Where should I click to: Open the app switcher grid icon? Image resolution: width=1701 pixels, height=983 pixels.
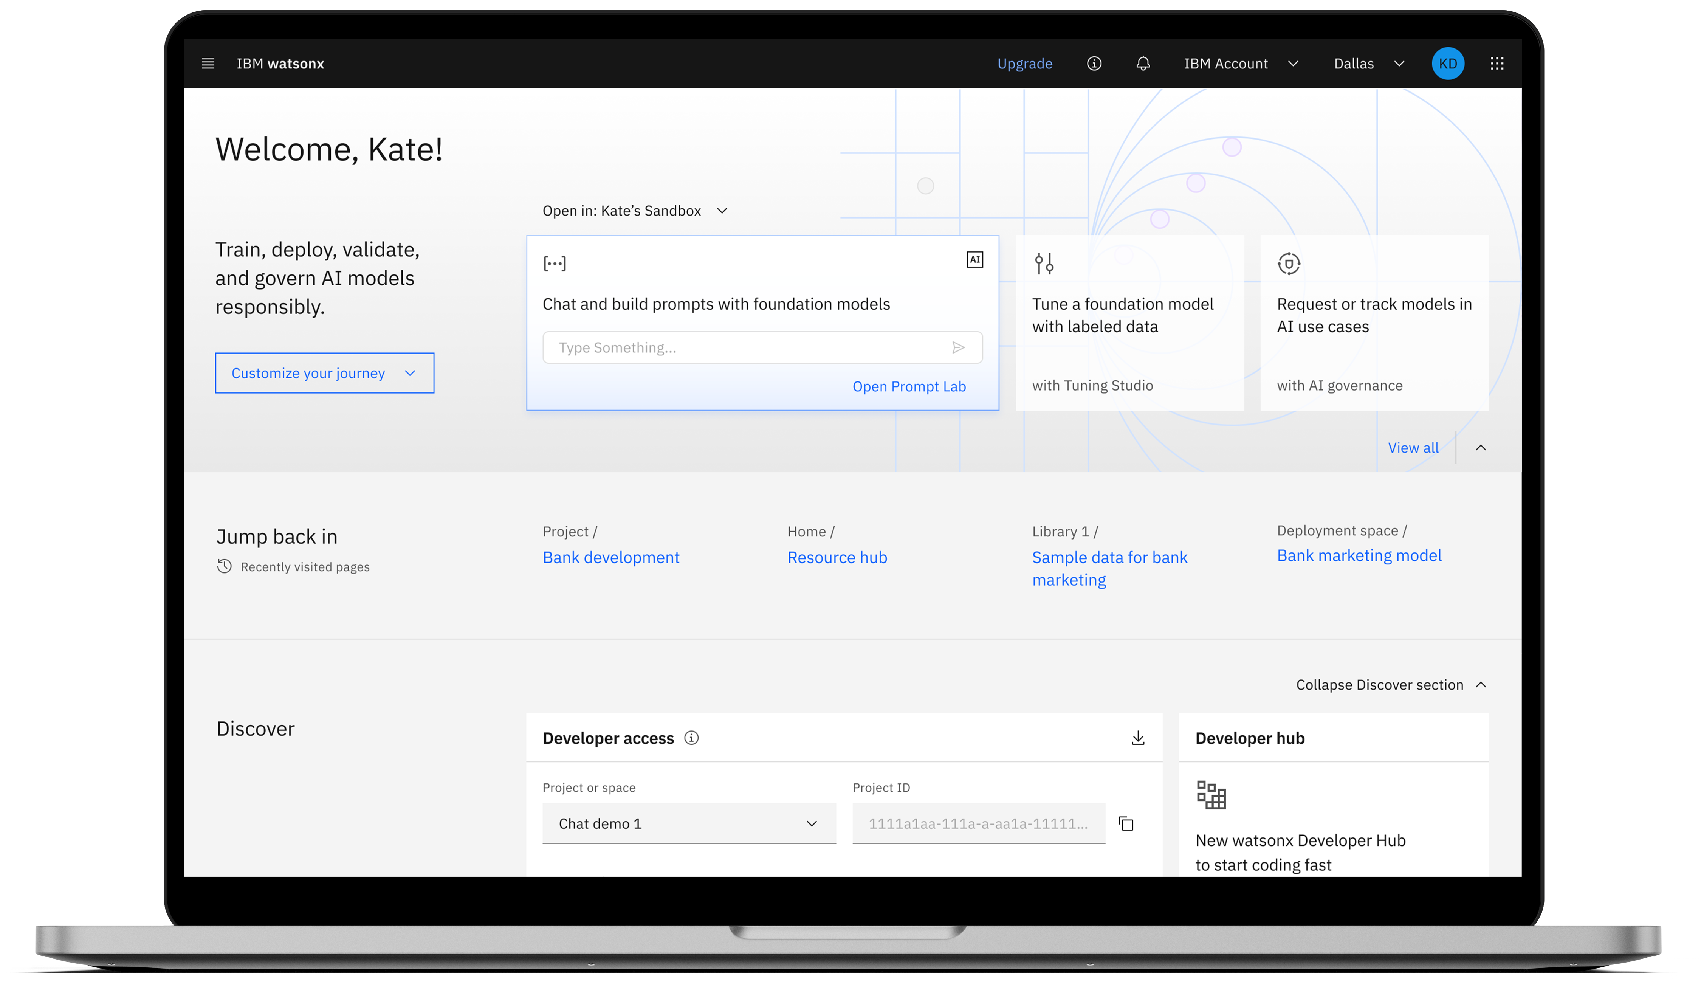coord(1497,64)
